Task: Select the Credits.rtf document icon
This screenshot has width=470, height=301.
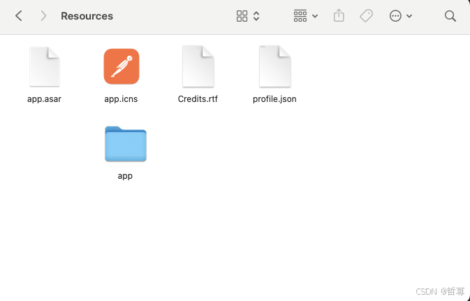Action: pyautogui.click(x=198, y=66)
